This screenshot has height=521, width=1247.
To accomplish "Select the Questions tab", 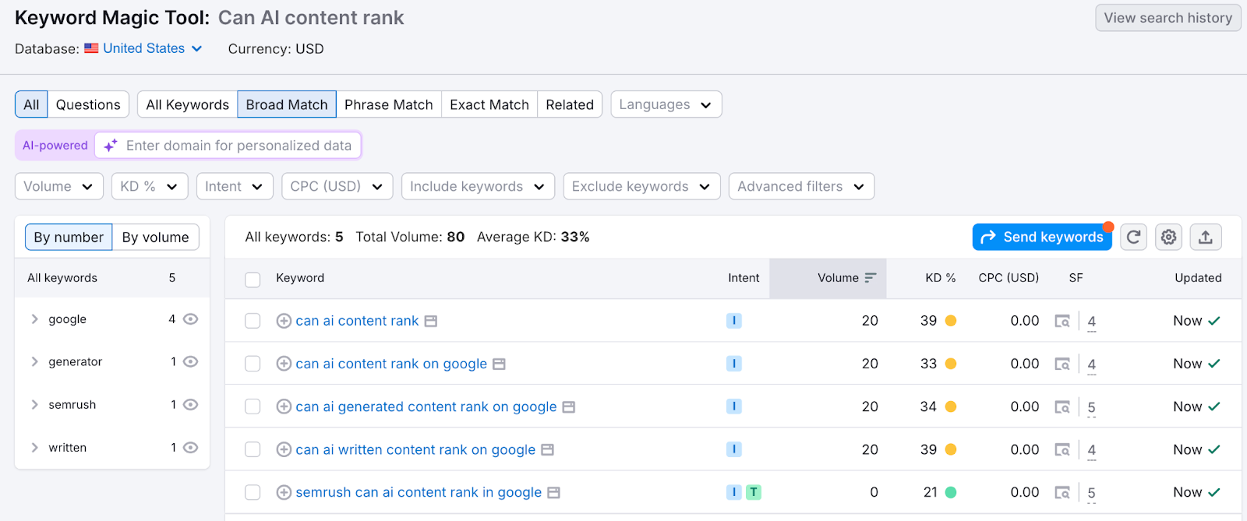I will coord(88,104).
